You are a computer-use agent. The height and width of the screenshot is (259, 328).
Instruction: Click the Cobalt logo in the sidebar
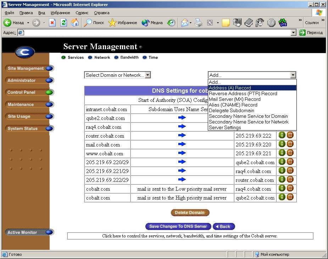point(25,52)
